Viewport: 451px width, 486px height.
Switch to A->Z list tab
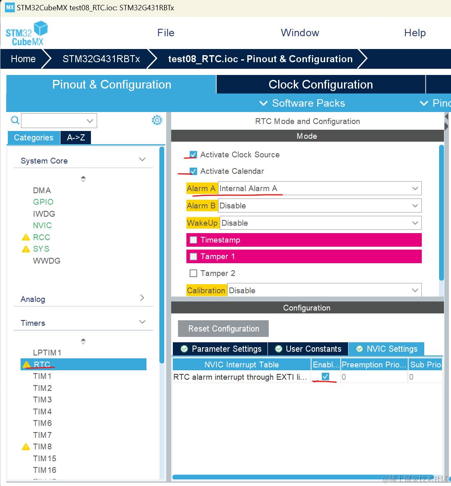(76, 137)
